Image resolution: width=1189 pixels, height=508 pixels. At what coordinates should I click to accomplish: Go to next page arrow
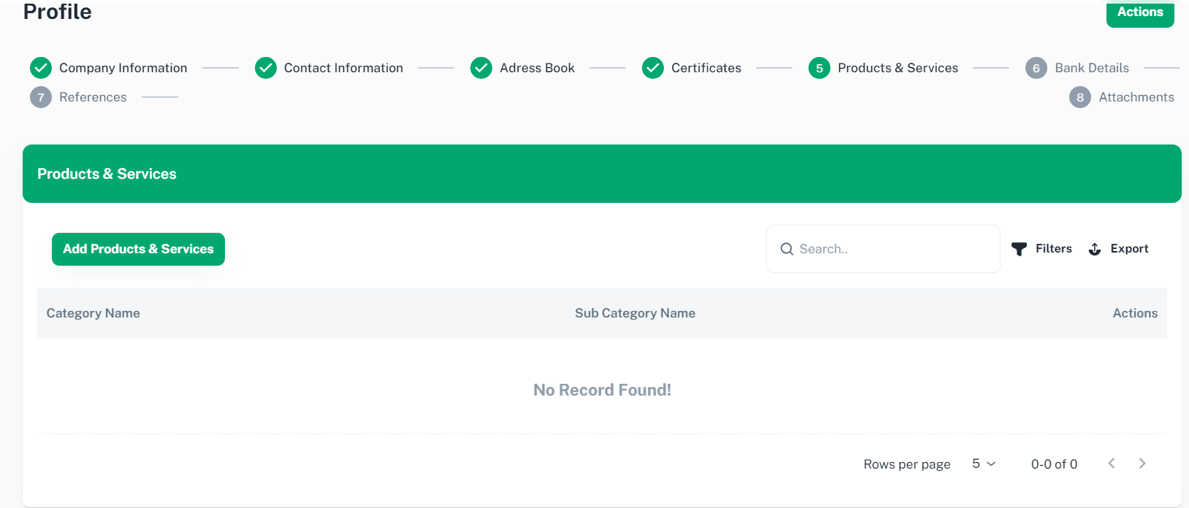(1142, 463)
